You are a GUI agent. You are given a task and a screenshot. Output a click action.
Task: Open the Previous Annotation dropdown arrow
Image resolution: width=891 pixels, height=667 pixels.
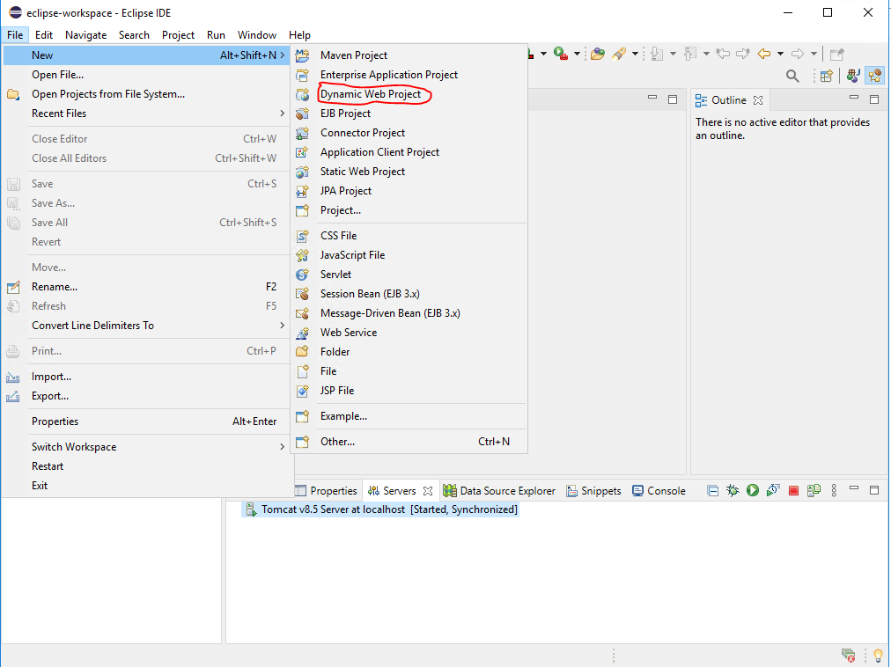(706, 54)
